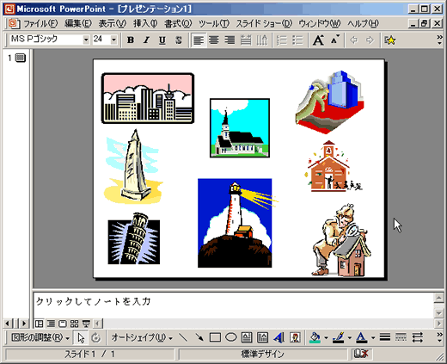Click the Free Rotate tool
447x364 pixels.
(x=96, y=338)
